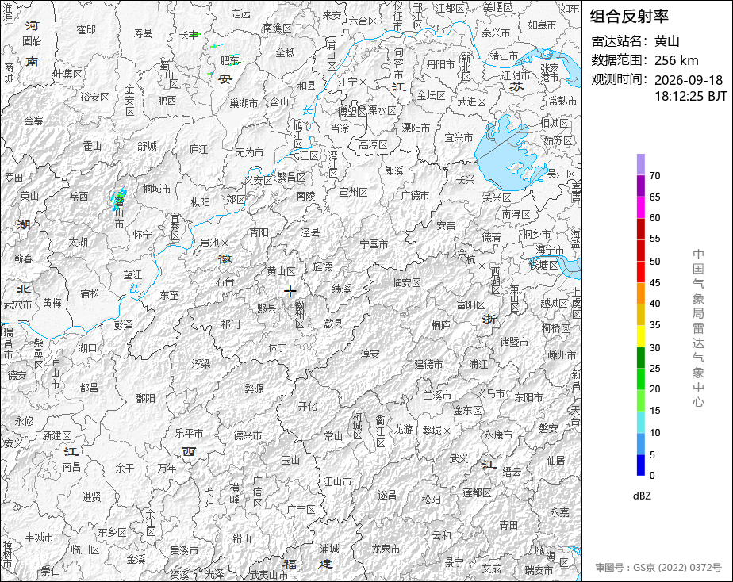Click the 旌德 county label
Viewport: 733px width, 582px height.
[x=323, y=266]
